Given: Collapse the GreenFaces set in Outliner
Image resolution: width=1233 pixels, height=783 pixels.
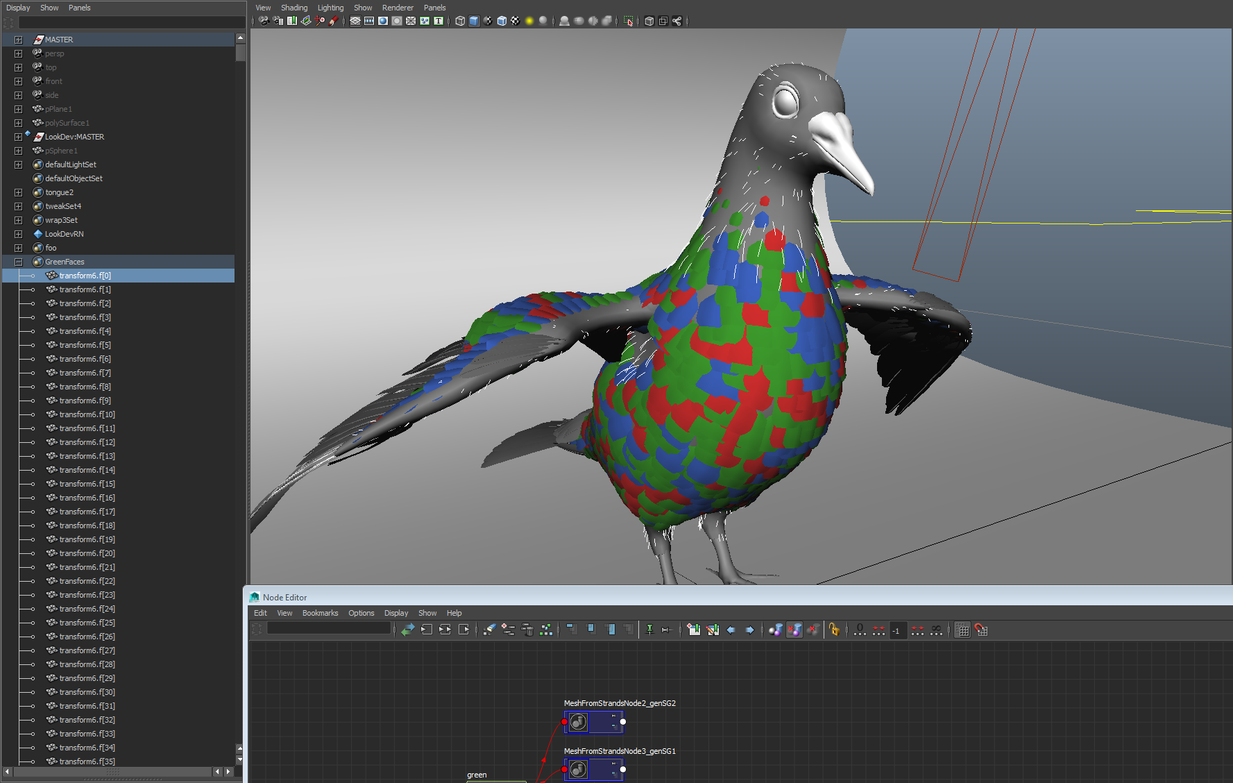Looking at the screenshot, I should [18, 262].
